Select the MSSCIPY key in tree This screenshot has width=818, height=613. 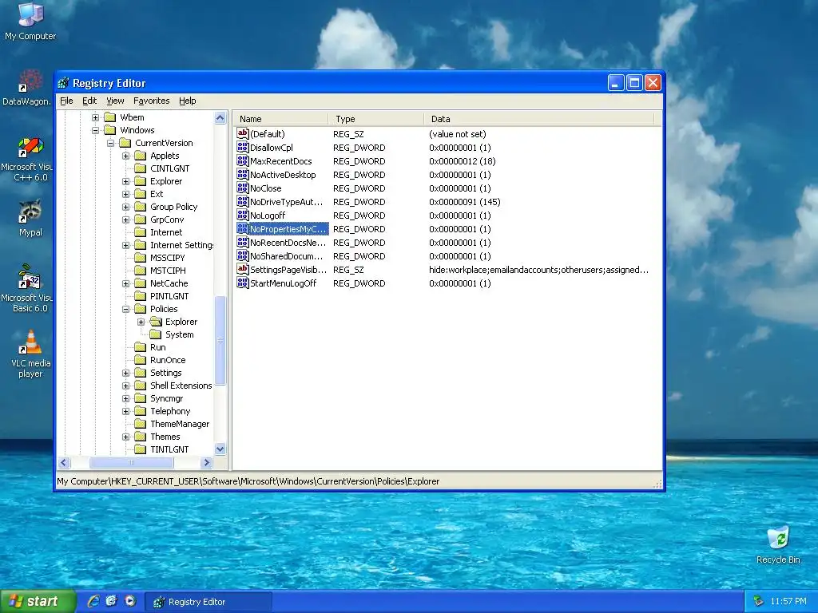168,258
